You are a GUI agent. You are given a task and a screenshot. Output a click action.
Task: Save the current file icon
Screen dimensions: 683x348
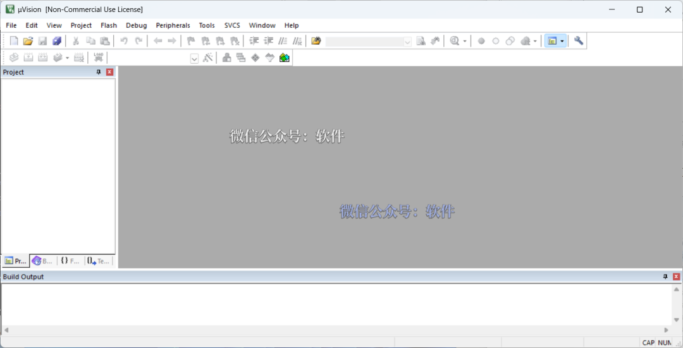point(42,41)
